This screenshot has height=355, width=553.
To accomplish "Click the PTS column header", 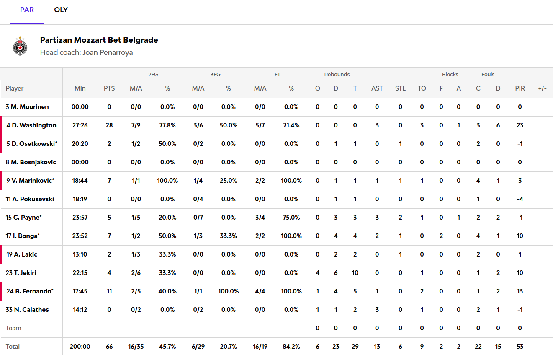I will (109, 88).
